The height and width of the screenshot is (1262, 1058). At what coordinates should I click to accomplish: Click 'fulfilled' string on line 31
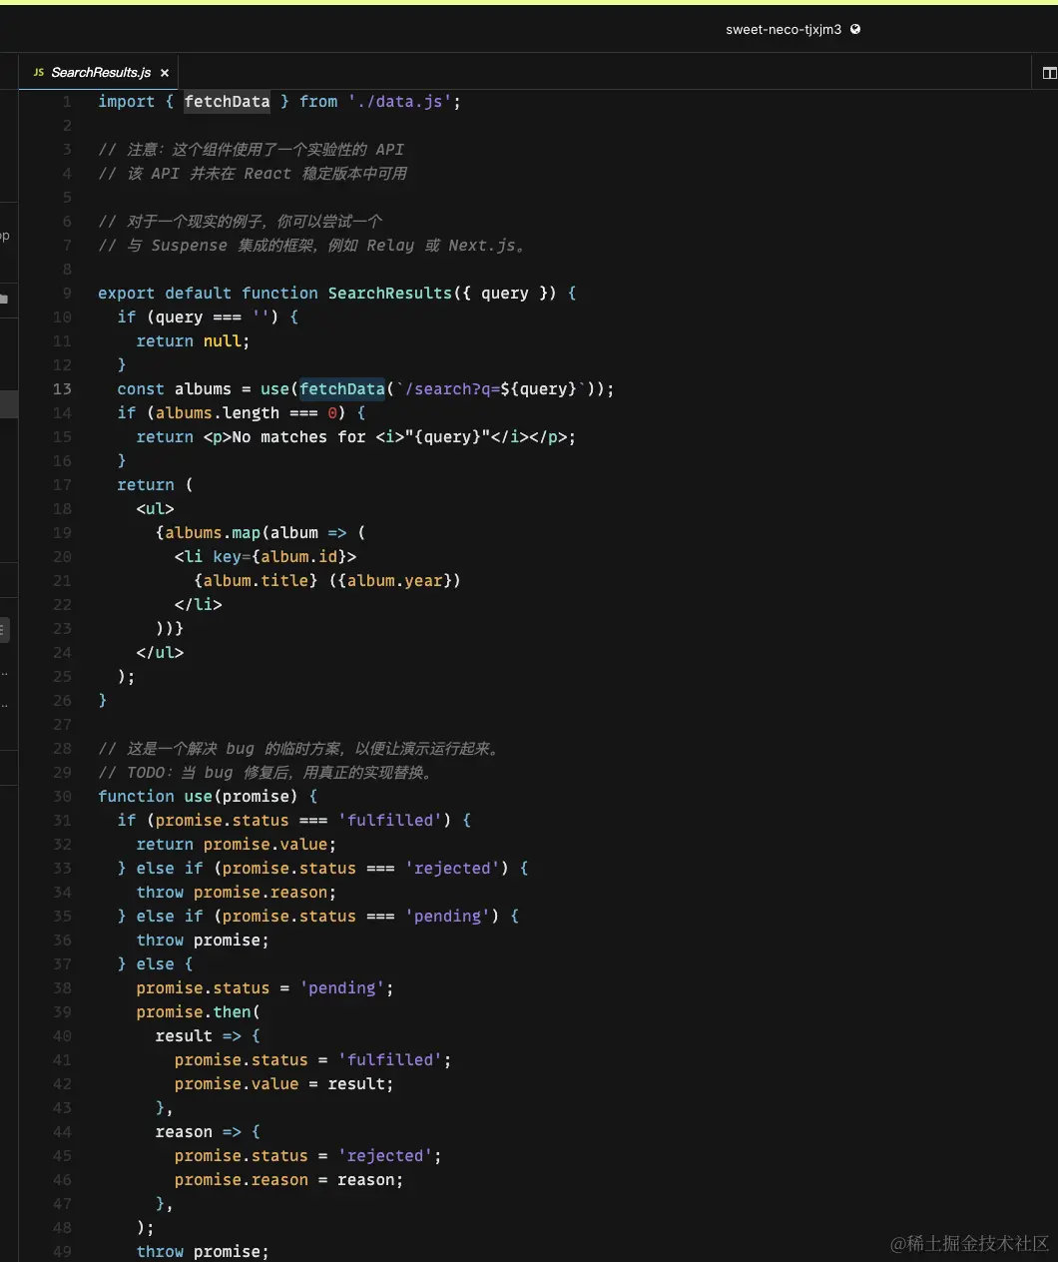pos(390,821)
